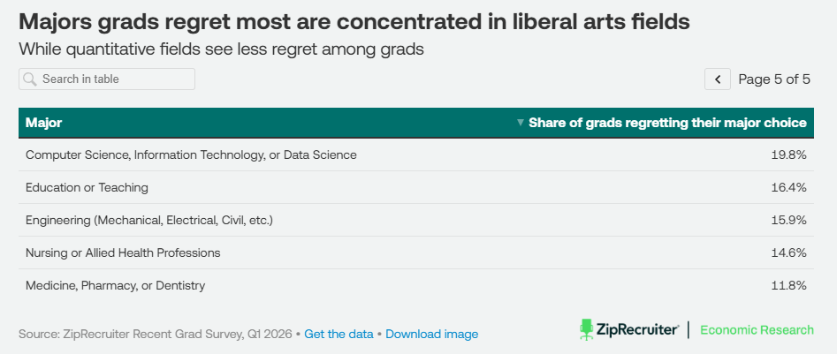Click the 19.8% value cell
The width and height of the screenshot is (837, 354).
[x=788, y=154]
